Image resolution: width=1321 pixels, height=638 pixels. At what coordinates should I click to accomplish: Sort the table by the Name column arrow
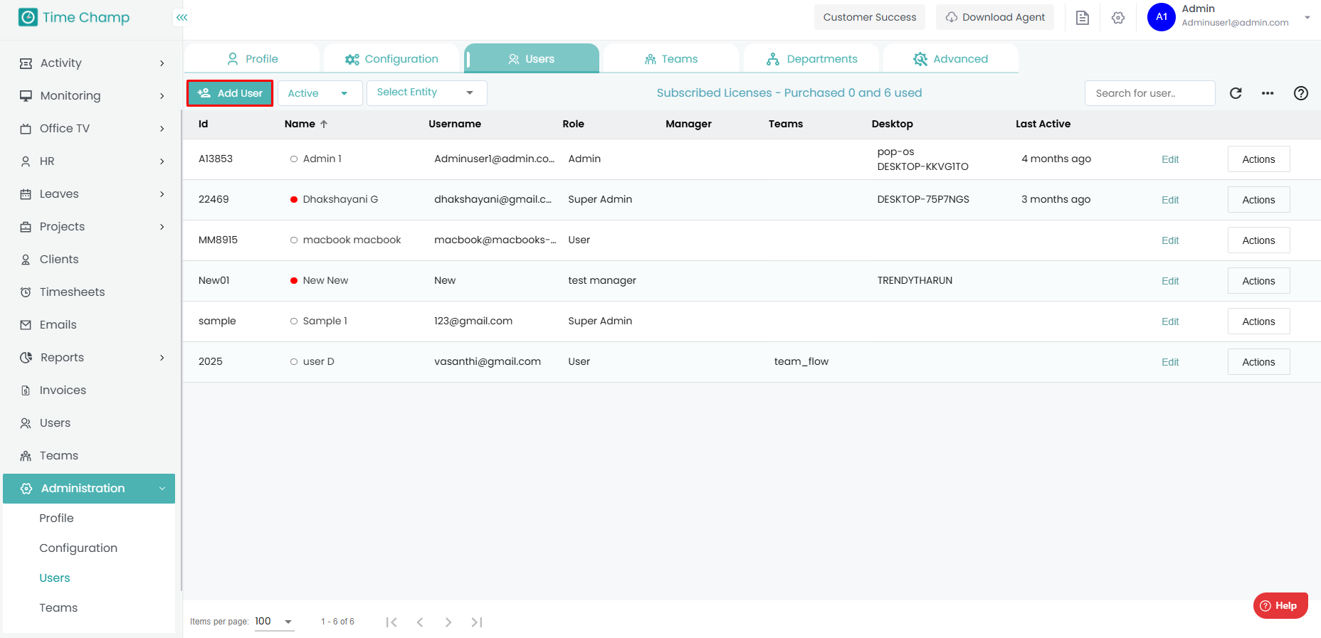click(324, 124)
